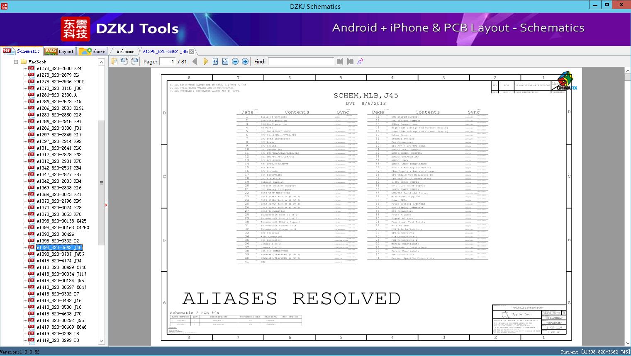631x356 pixels.
Task: Open A1286_820-2523 K19 schematic
Action: (x=59, y=102)
